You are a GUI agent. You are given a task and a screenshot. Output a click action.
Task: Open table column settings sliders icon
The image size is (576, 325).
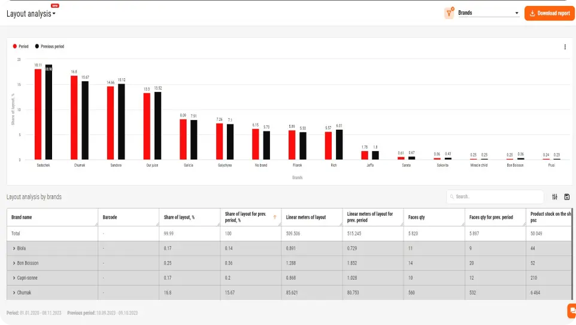554,197
